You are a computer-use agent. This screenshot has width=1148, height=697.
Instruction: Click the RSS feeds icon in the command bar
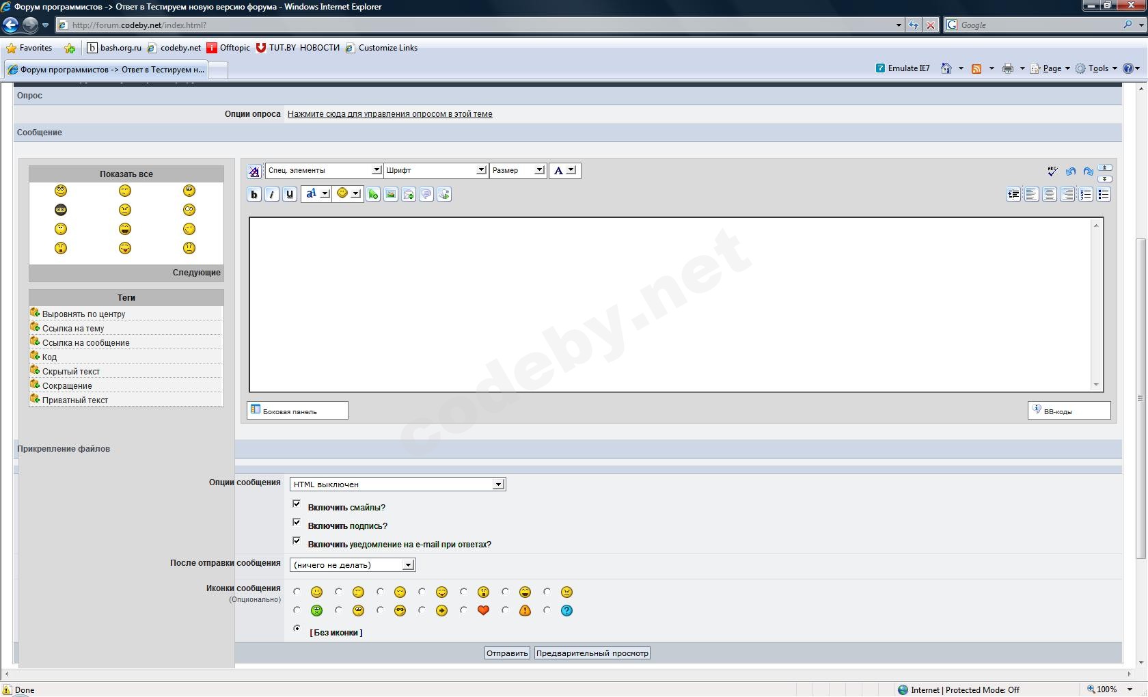976,68
